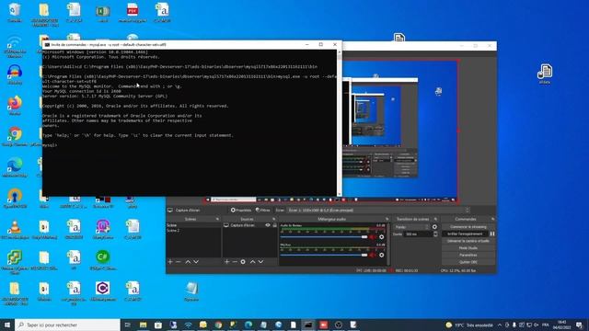Toggle visibility eye of Capture d'écran source
This screenshot has width=589, height=331.
click(268, 225)
